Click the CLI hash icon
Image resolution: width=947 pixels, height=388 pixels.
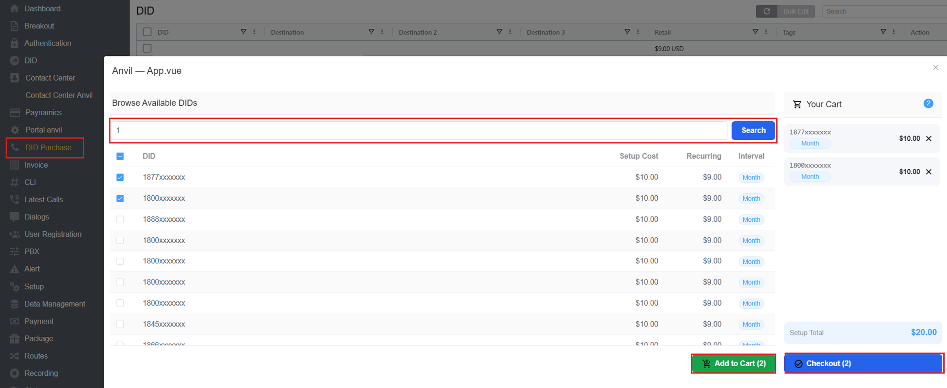15,182
